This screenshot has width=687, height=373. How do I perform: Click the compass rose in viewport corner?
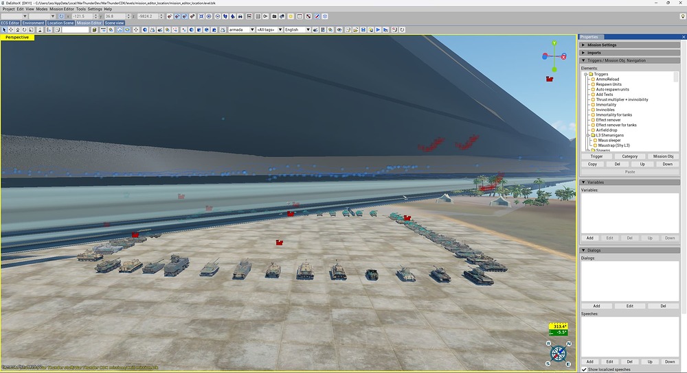click(x=559, y=353)
